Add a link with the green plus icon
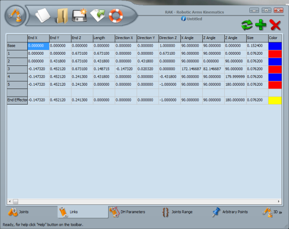289x229 pixels. tap(261, 25)
